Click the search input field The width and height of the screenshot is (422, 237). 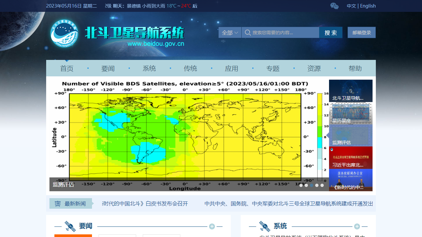point(280,32)
